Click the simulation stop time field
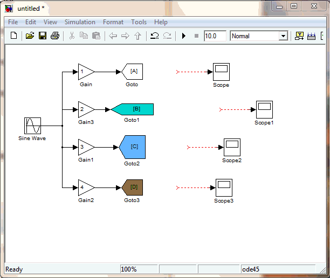 point(215,36)
